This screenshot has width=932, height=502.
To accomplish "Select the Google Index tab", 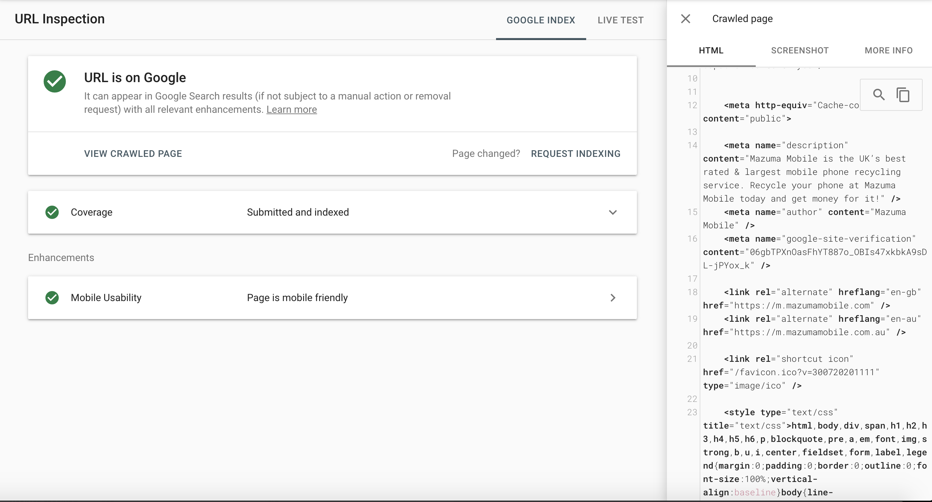I will point(540,20).
